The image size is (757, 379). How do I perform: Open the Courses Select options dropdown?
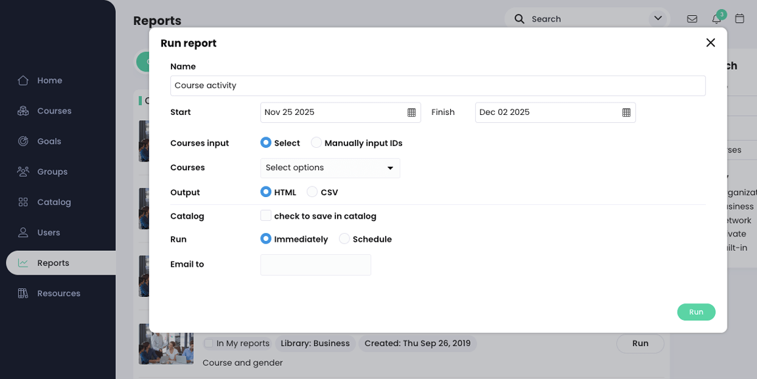pos(331,168)
